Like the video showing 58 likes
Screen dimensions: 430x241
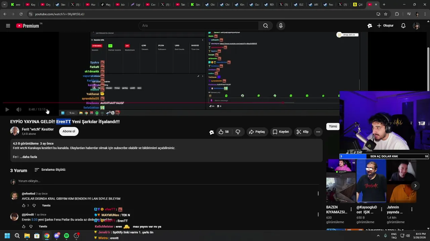point(224,132)
